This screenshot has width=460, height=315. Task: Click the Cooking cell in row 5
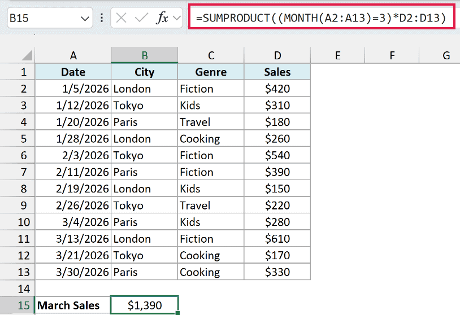tap(211, 139)
